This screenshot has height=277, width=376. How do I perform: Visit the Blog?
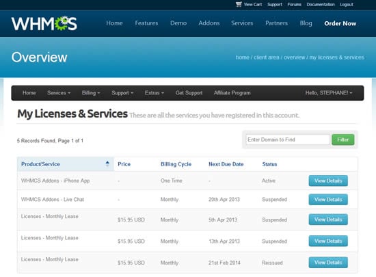pos(306,23)
